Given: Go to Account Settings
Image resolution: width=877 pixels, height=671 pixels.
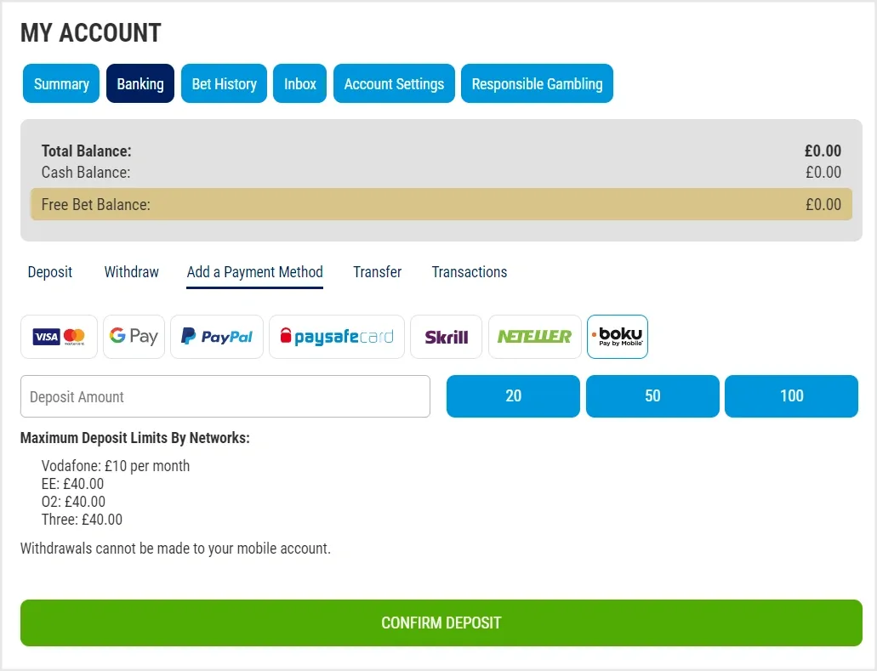Looking at the screenshot, I should pos(394,83).
